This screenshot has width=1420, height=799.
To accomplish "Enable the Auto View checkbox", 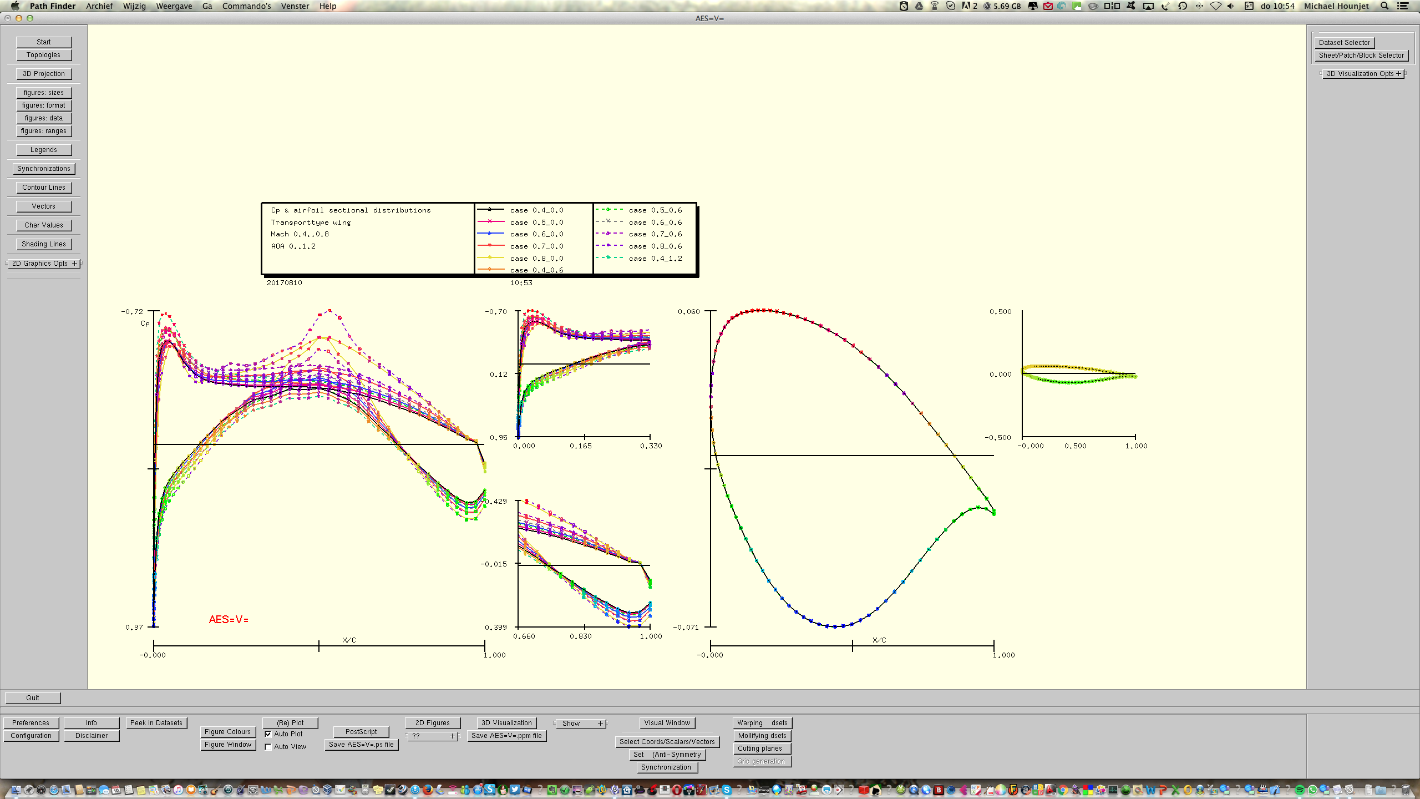I will point(268,747).
